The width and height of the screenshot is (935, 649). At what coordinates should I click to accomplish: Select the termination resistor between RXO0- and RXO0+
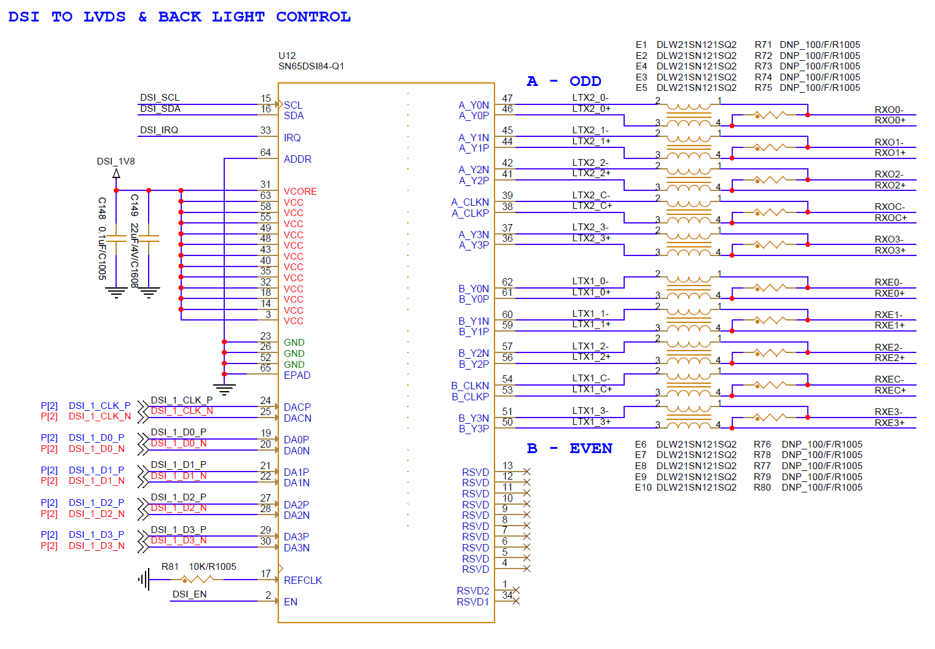(x=769, y=115)
